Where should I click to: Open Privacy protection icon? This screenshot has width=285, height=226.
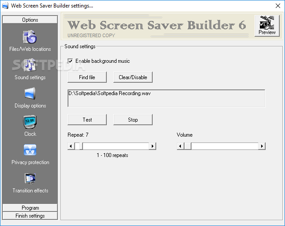click(30, 150)
